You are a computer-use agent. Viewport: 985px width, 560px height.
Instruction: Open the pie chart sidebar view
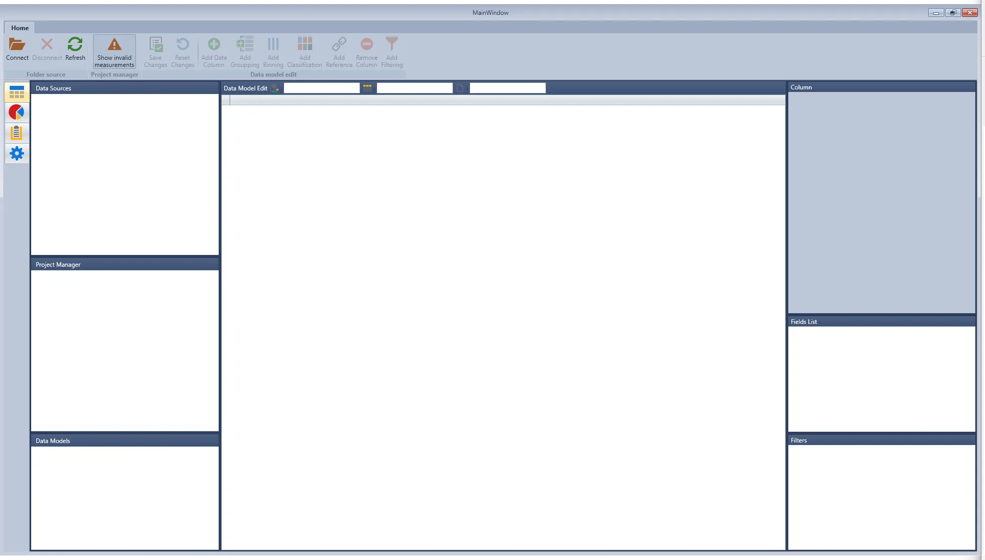click(17, 112)
